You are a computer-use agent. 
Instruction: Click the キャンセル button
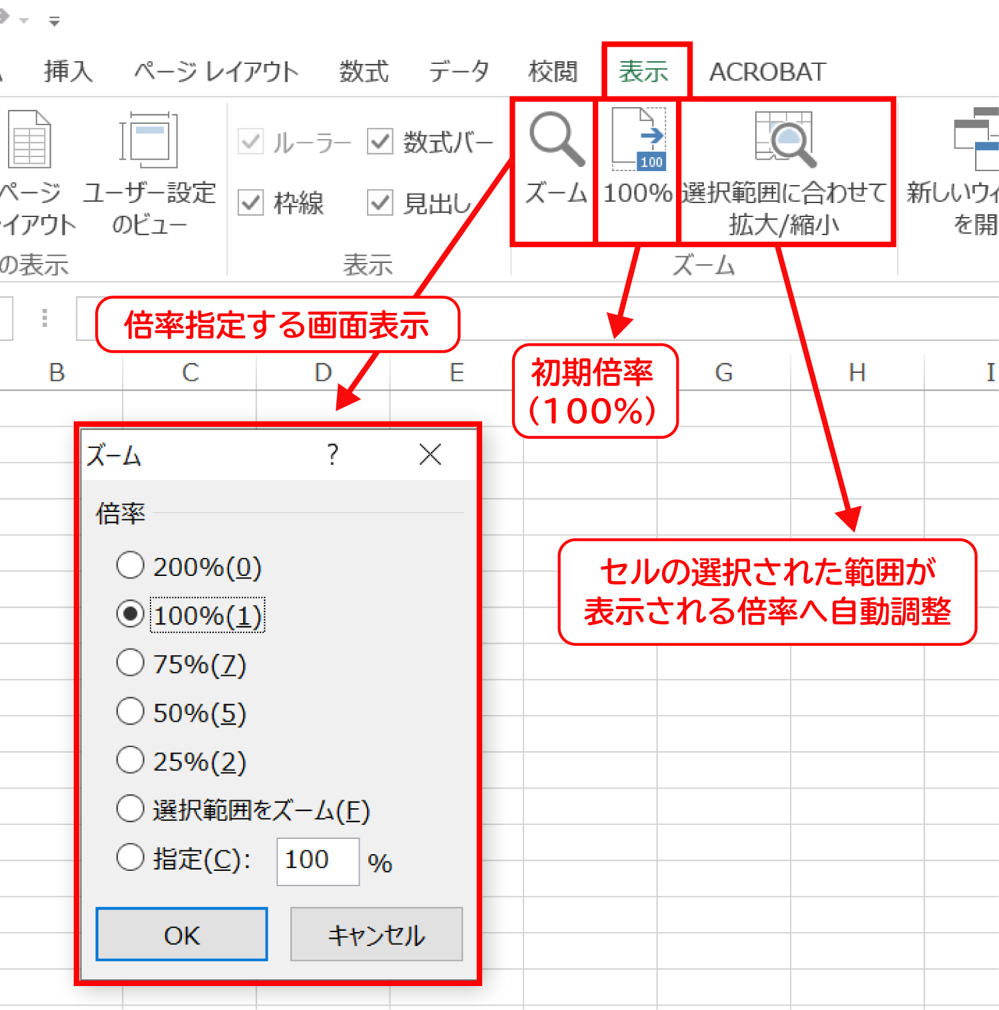pyautogui.click(x=376, y=935)
